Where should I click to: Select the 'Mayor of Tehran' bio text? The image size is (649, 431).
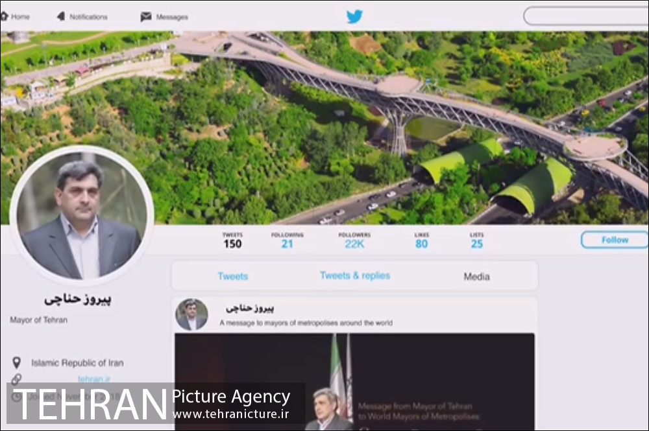38,320
